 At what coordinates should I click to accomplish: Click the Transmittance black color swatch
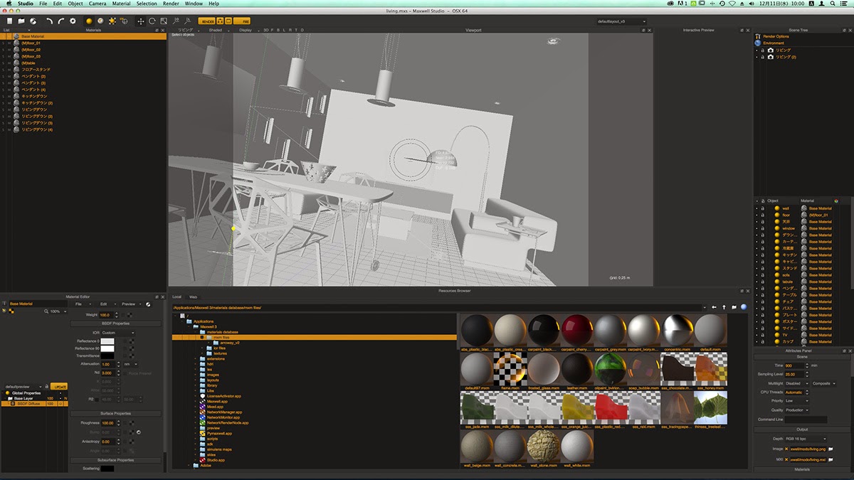coord(107,356)
